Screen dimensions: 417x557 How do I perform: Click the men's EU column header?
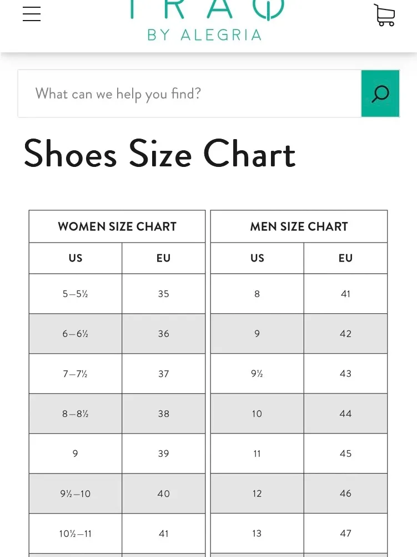(x=346, y=258)
